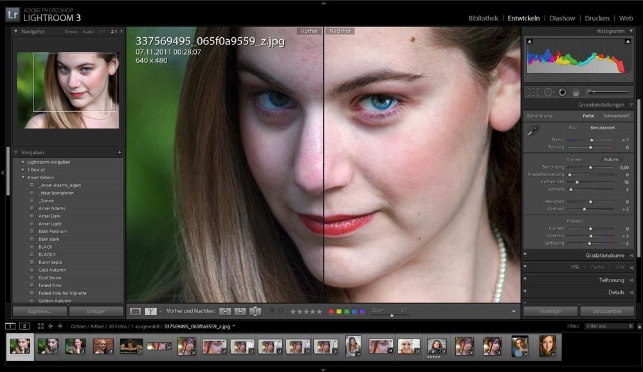Switch to loupe view mode
This screenshot has height=372, width=643.
pyautogui.click(x=135, y=312)
